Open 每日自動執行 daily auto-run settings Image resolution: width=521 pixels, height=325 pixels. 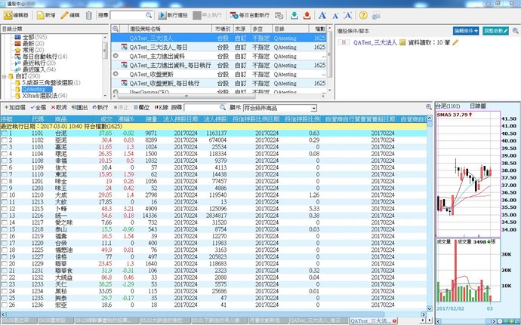coord(248,15)
